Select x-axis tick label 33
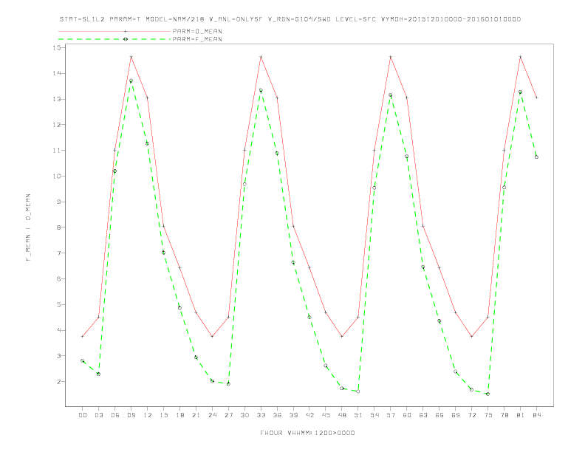Viewport: 585px width, 452px height. click(261, 415)
